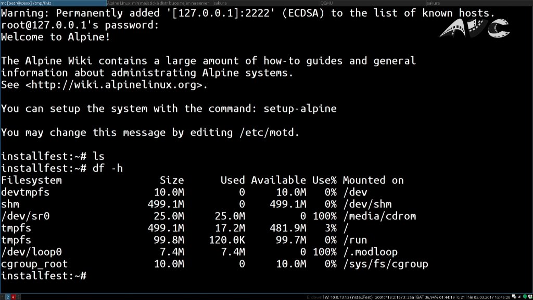Click the E: down ethernet status

[x=314, y=297]
